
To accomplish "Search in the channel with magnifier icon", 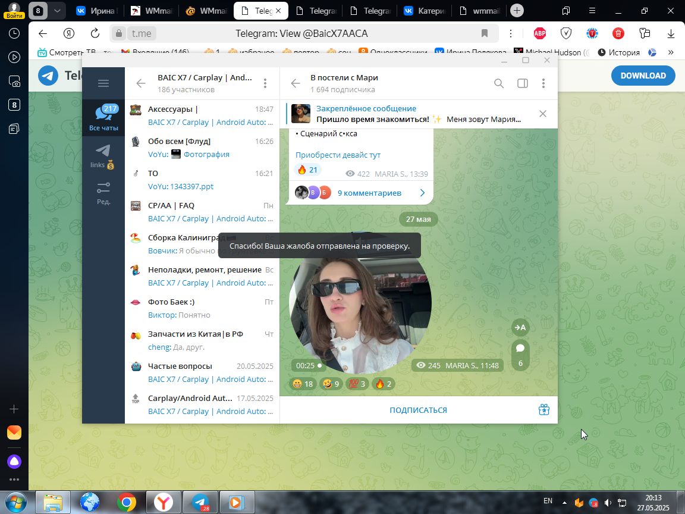I will [499, 83].
